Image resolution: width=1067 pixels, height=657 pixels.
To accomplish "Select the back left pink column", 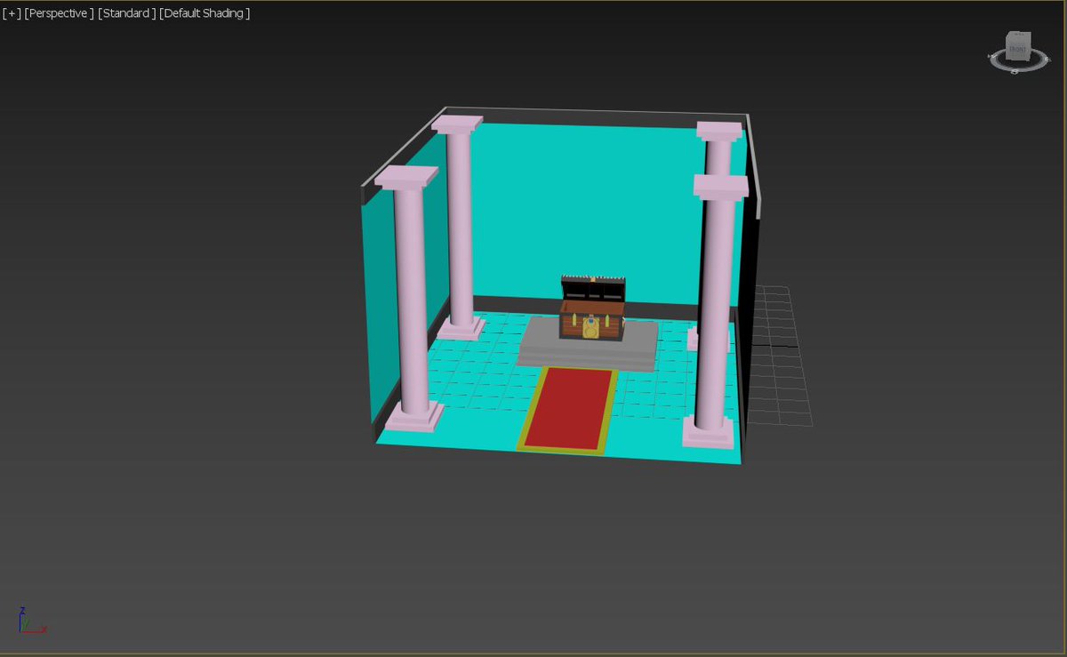I will pos(460,227).
